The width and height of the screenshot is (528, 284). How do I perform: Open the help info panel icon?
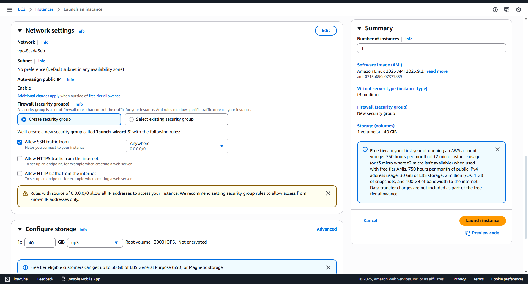[495, 9]
